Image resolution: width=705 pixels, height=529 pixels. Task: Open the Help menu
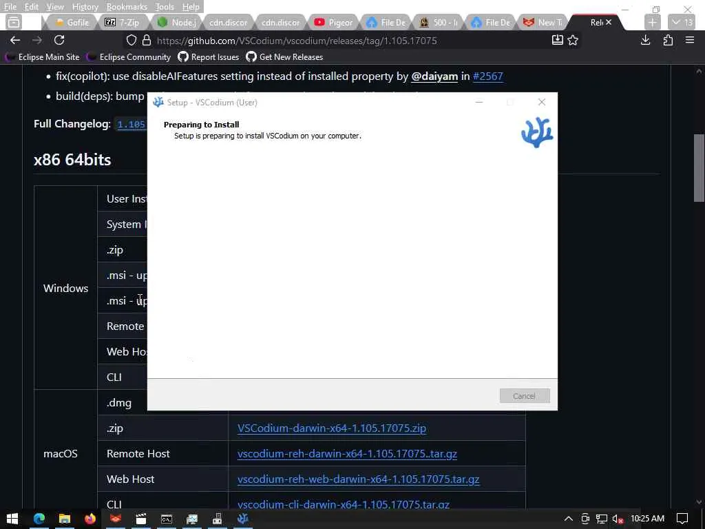point(191,7)
